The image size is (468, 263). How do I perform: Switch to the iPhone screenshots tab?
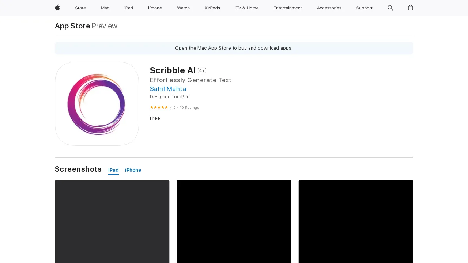coord(133,170)
